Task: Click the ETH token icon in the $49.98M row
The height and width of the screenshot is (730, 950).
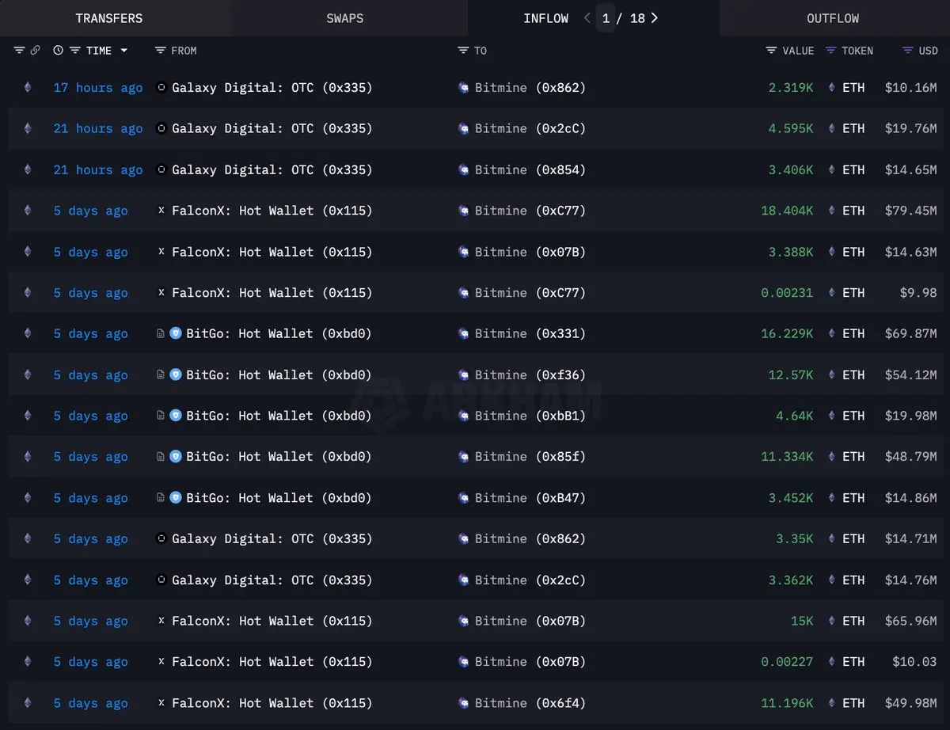Action: 831,702
